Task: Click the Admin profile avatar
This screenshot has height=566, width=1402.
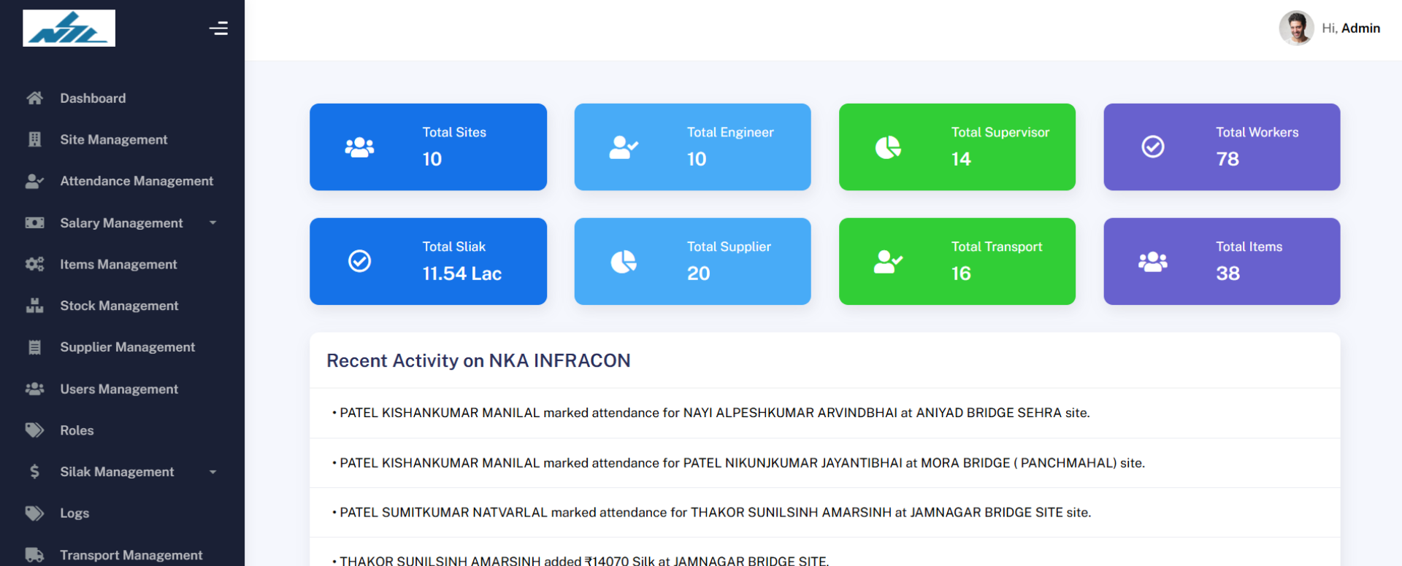Action: 1296,28
